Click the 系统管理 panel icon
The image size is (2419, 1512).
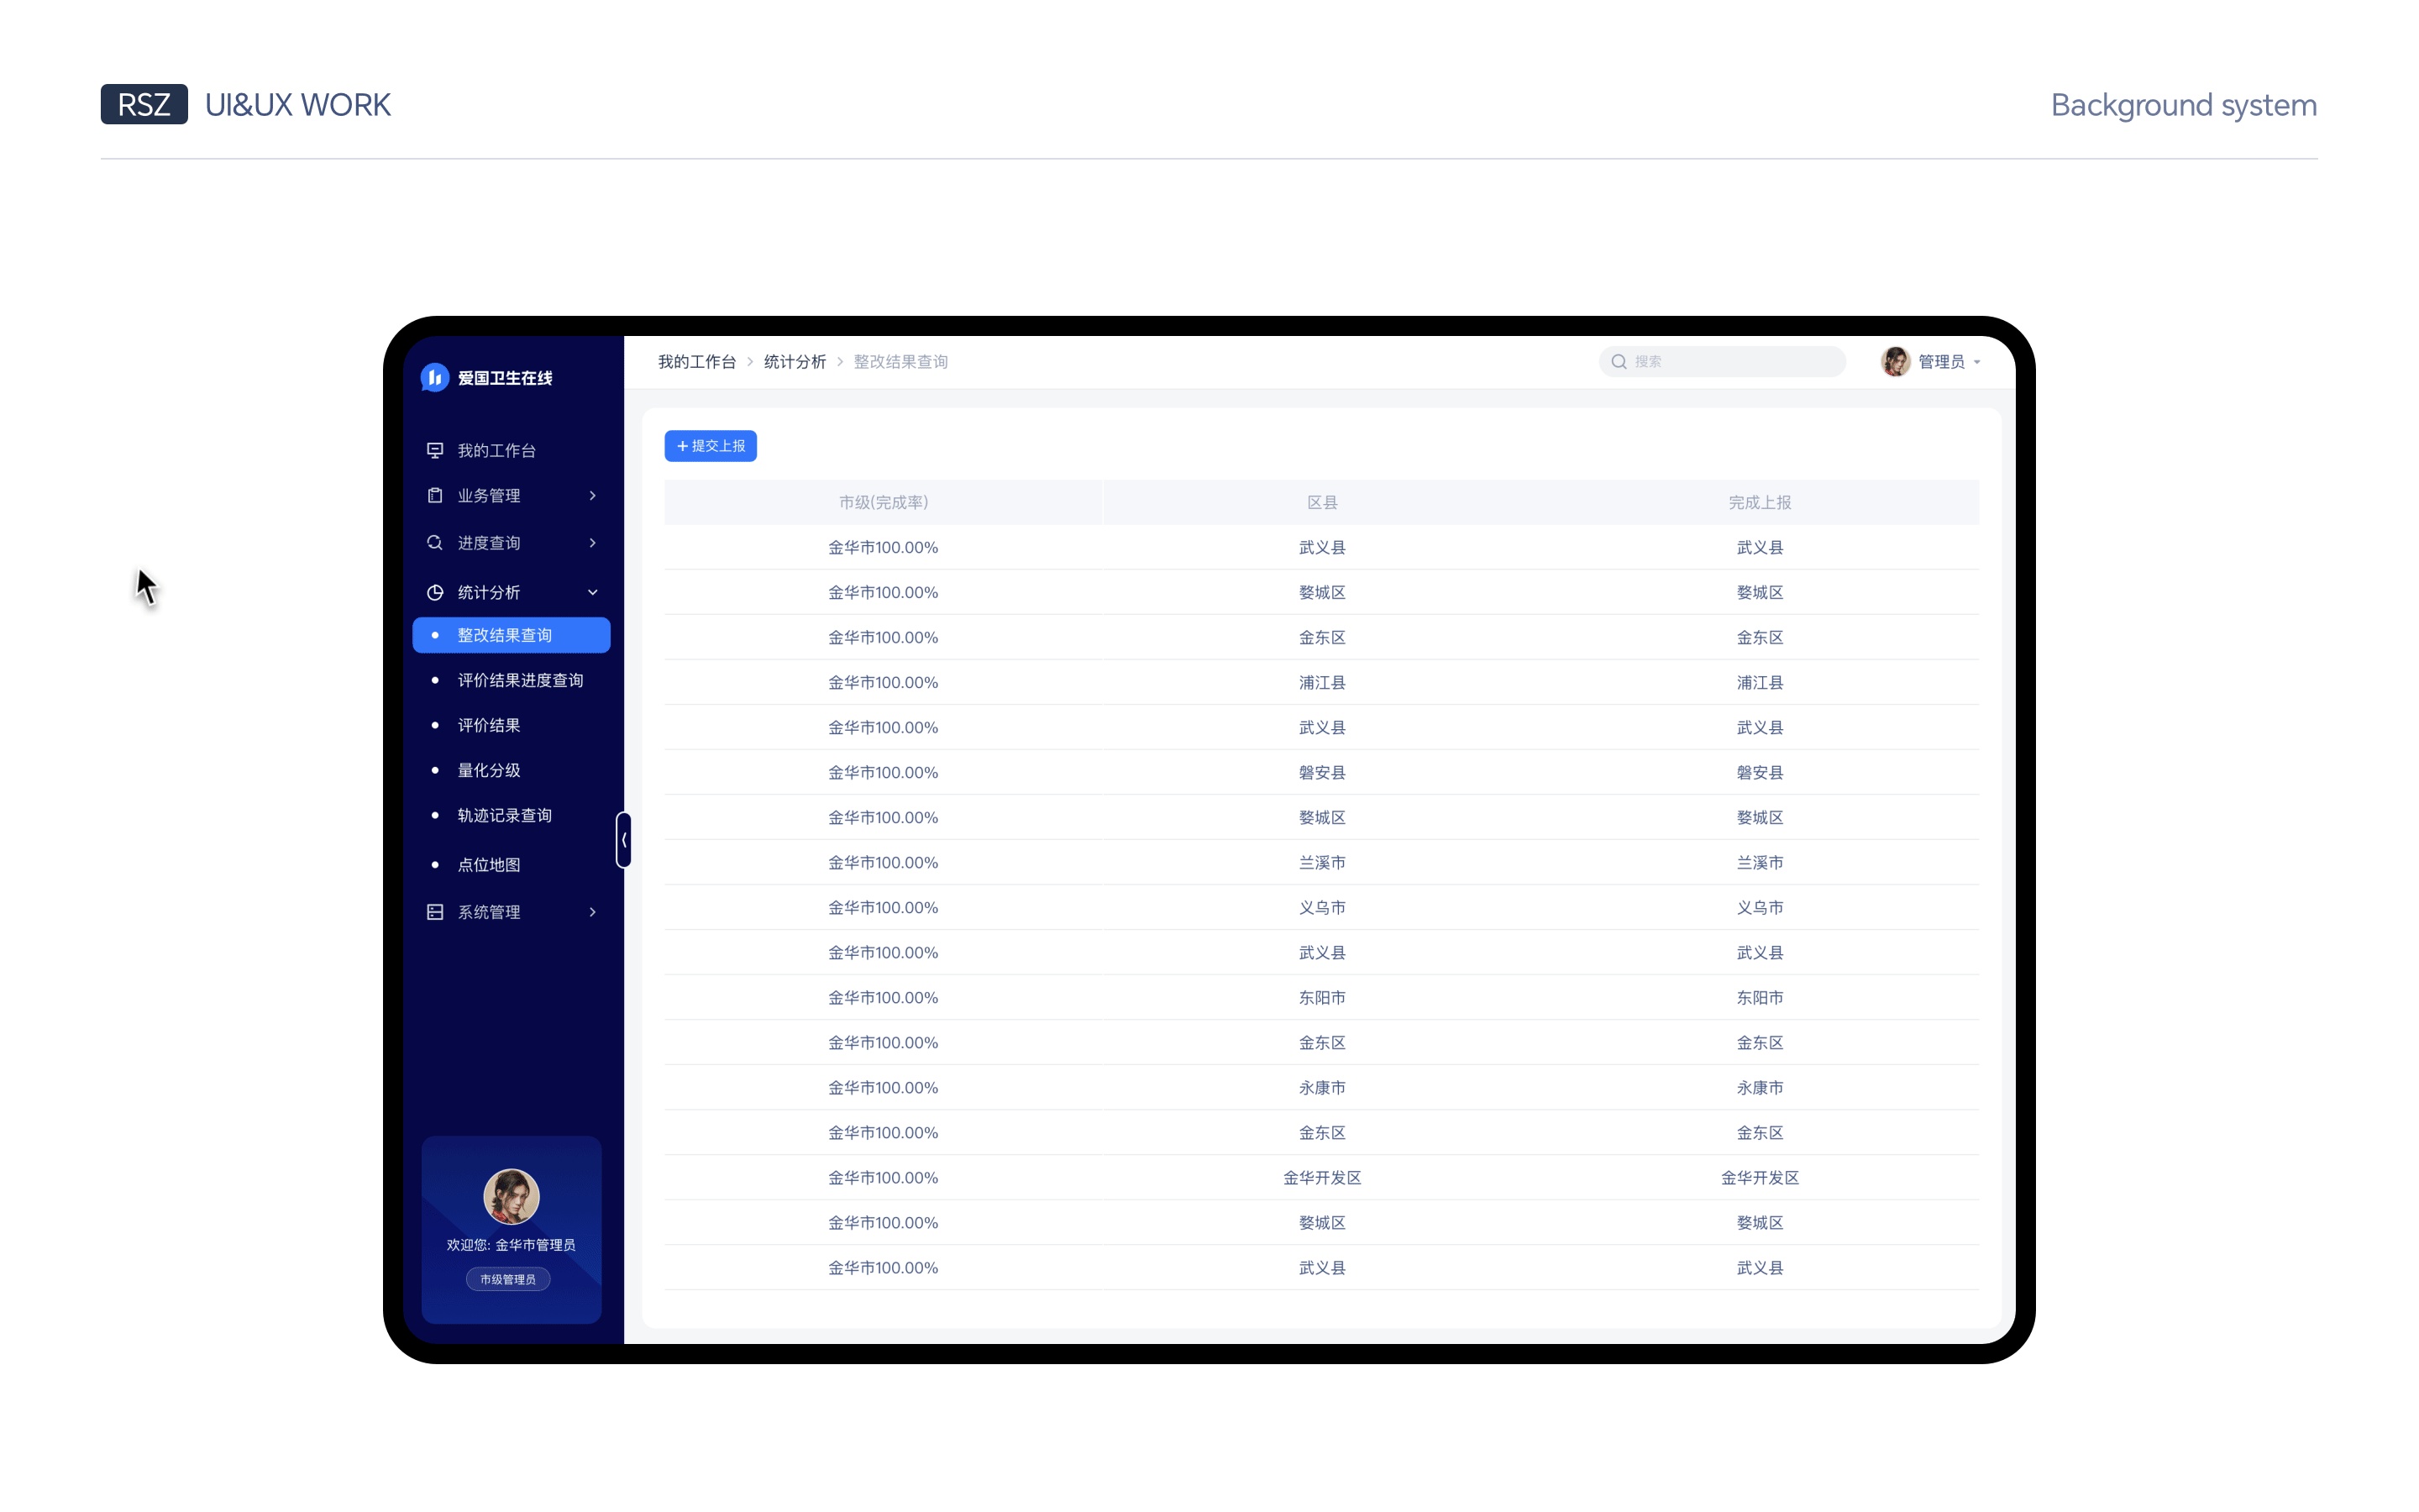[435, 911]
